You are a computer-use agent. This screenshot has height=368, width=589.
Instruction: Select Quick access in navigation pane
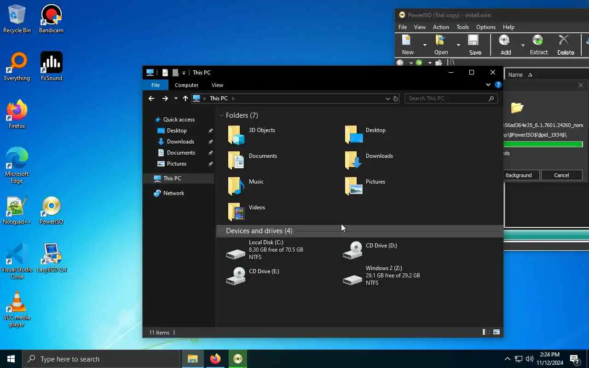click(179, 120)
